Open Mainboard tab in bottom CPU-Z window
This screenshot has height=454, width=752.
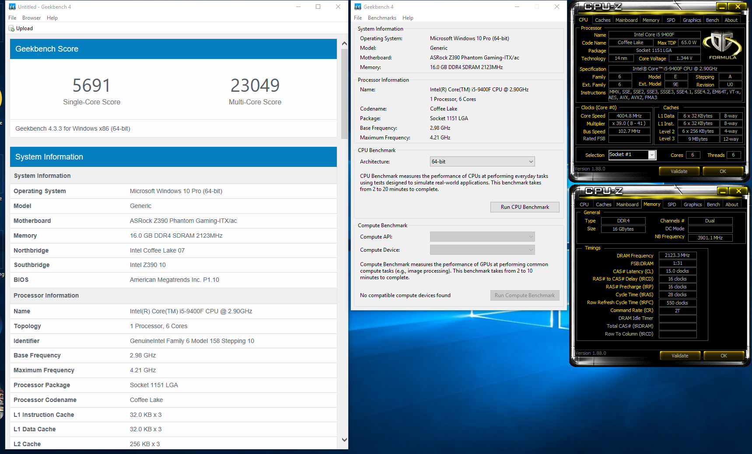pyautogui.click(x=627, y=204)
